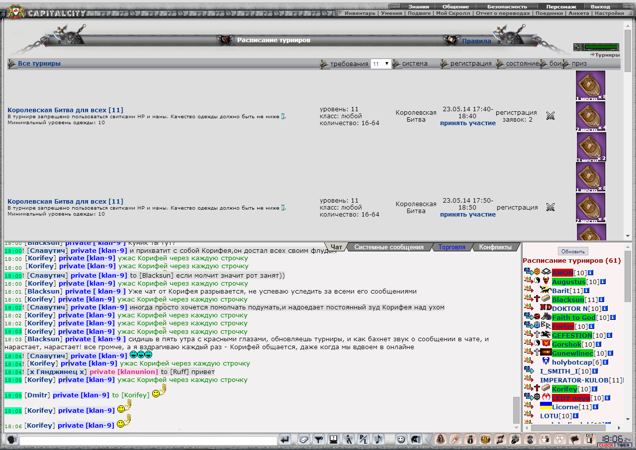Open player Faith to God in list
The image size is (636, 450).
point(573,317)
